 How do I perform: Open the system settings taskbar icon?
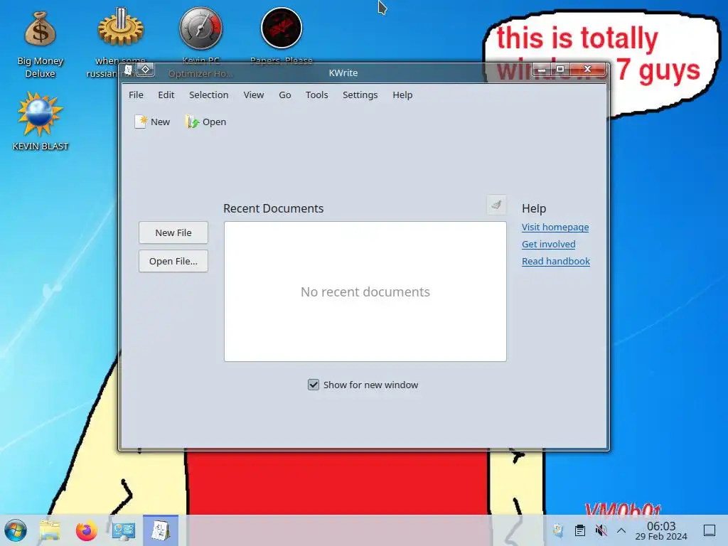point(124,530)
